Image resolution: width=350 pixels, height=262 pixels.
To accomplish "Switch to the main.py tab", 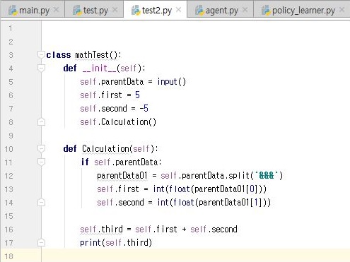I will tap(33, 10).
